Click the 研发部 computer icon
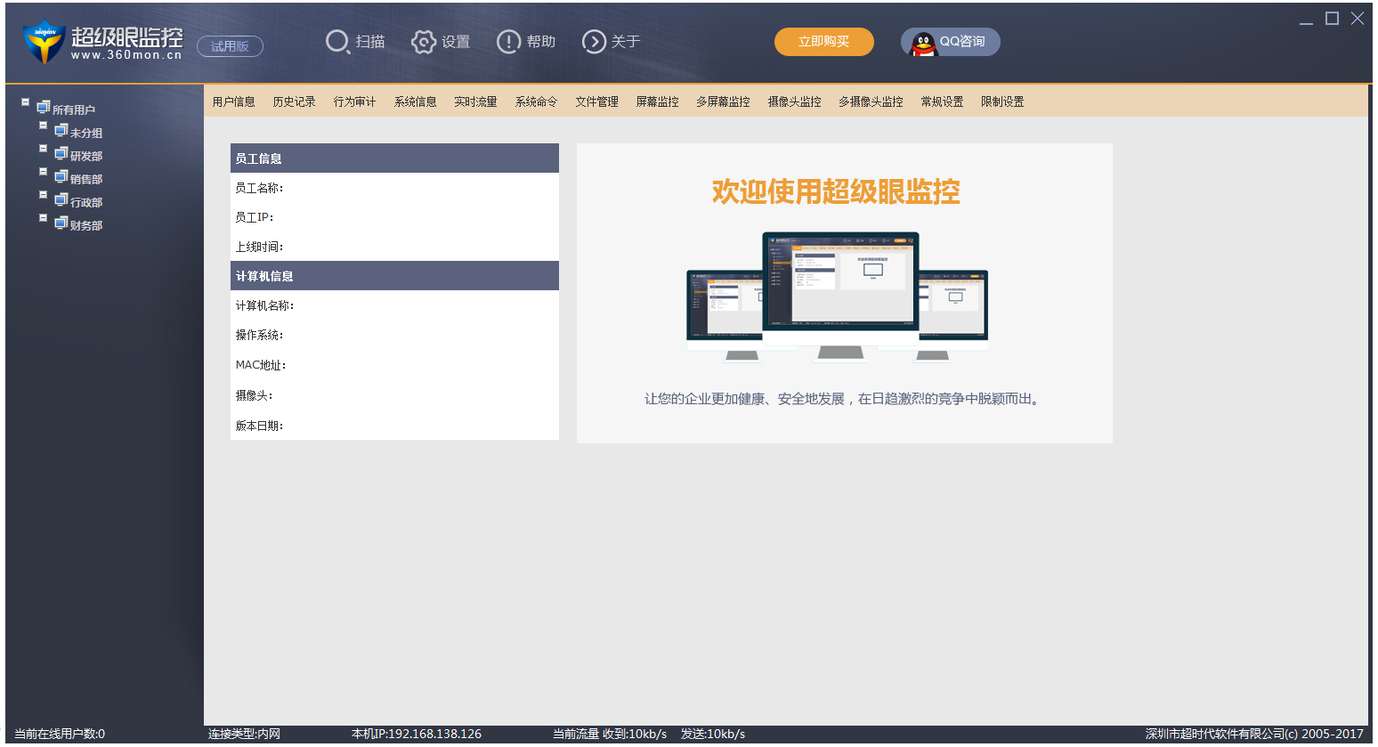 click(61, 154)
